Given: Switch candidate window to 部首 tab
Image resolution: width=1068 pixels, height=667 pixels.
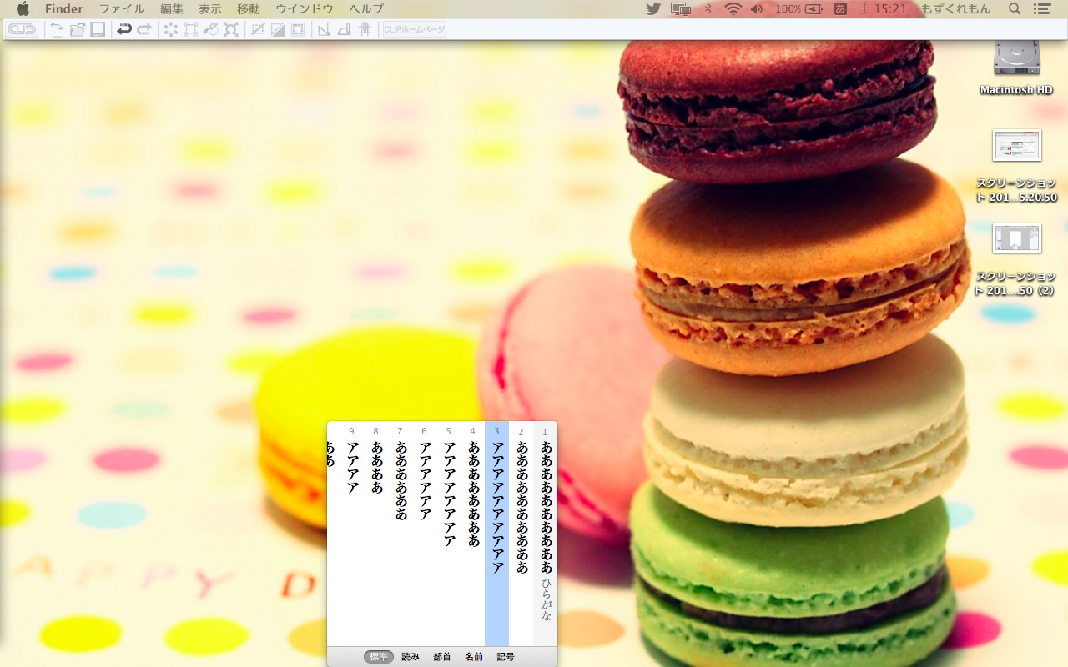Looking at the screenshot, I should pyautogui.click(x=442, y=657).
